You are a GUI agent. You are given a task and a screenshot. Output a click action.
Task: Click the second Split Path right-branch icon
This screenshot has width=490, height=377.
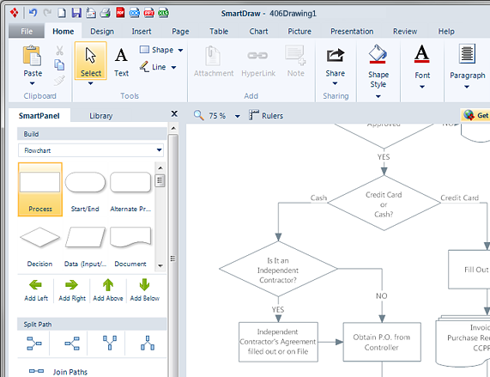click(72, 344)
